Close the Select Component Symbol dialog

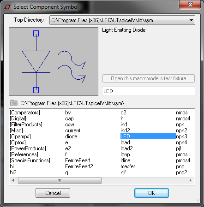pos(190,5)
